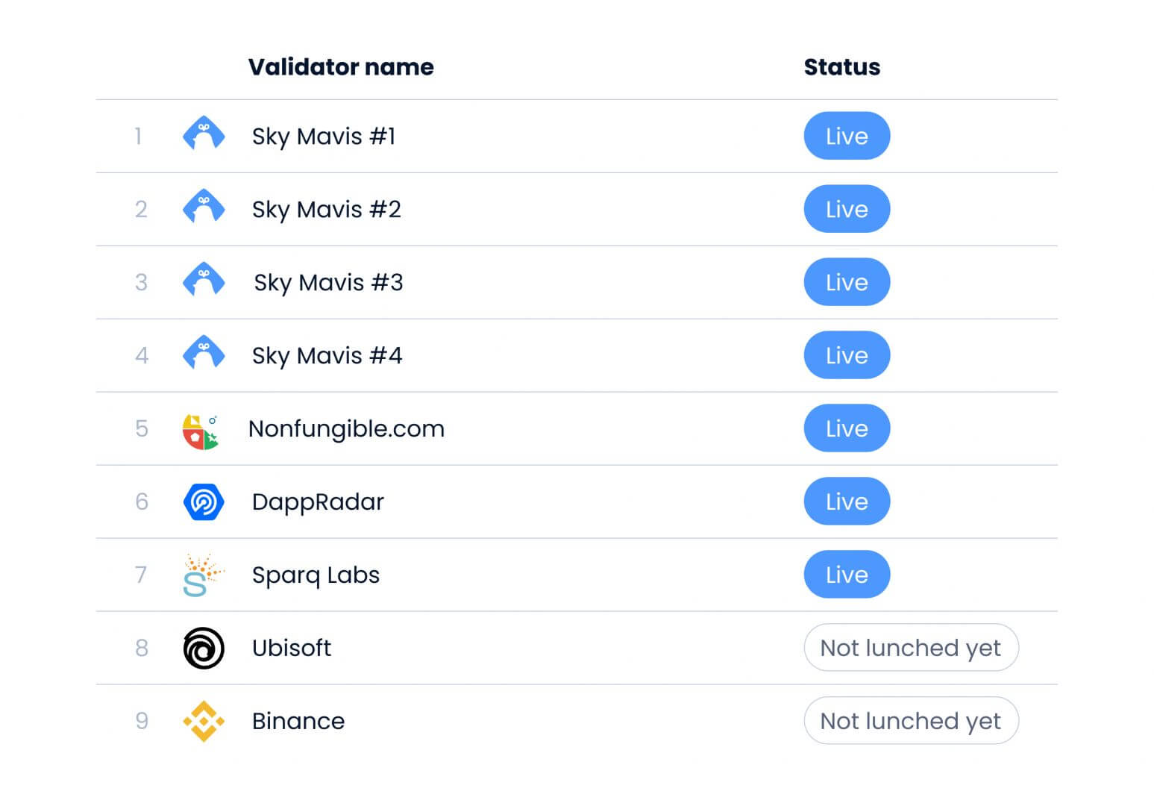Click row number 6
This screenshot has height=806, width=1154.
pyautogui.click(x=142, y=502)
